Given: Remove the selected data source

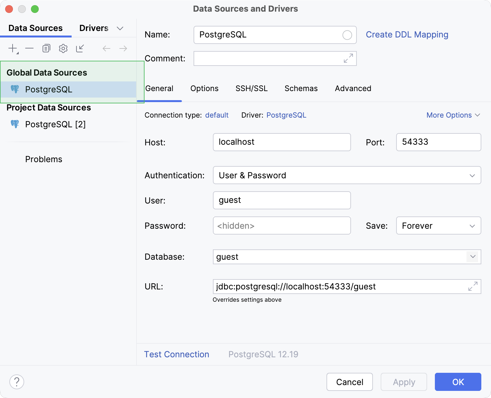Looking at the screenshot, I should [x=29, y=48].
